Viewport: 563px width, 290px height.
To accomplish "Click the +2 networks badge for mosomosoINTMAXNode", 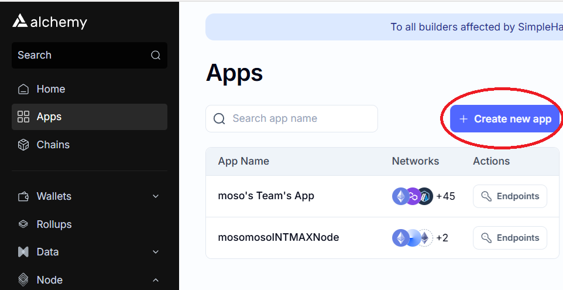I will pyautogui.click(x=442, y=238).
